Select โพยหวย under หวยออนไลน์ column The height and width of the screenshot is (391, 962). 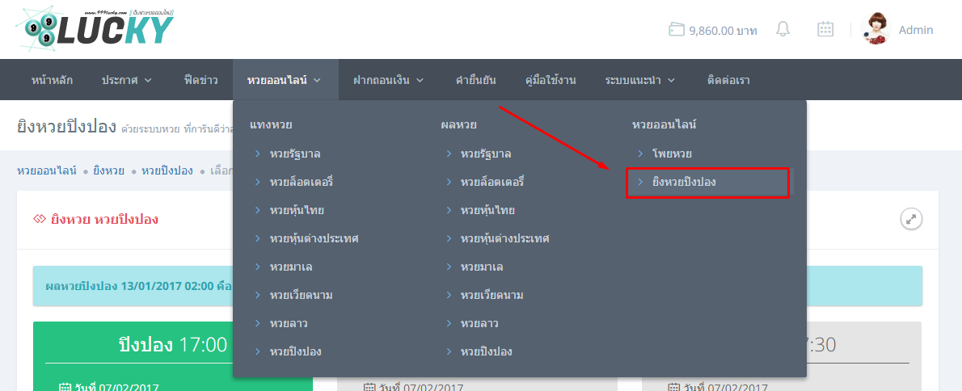(x=672, y=153)
